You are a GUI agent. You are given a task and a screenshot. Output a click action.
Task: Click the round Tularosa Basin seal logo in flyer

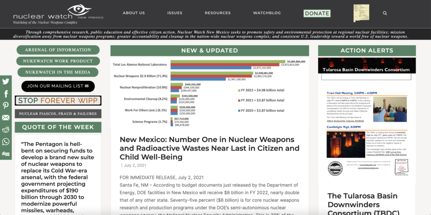coord(335,168)
